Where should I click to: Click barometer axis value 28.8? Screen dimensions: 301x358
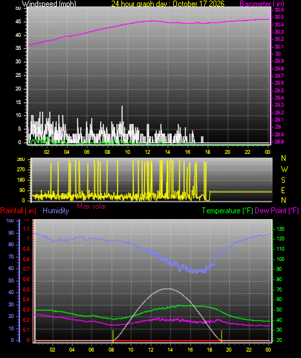[x=279, y=142]
